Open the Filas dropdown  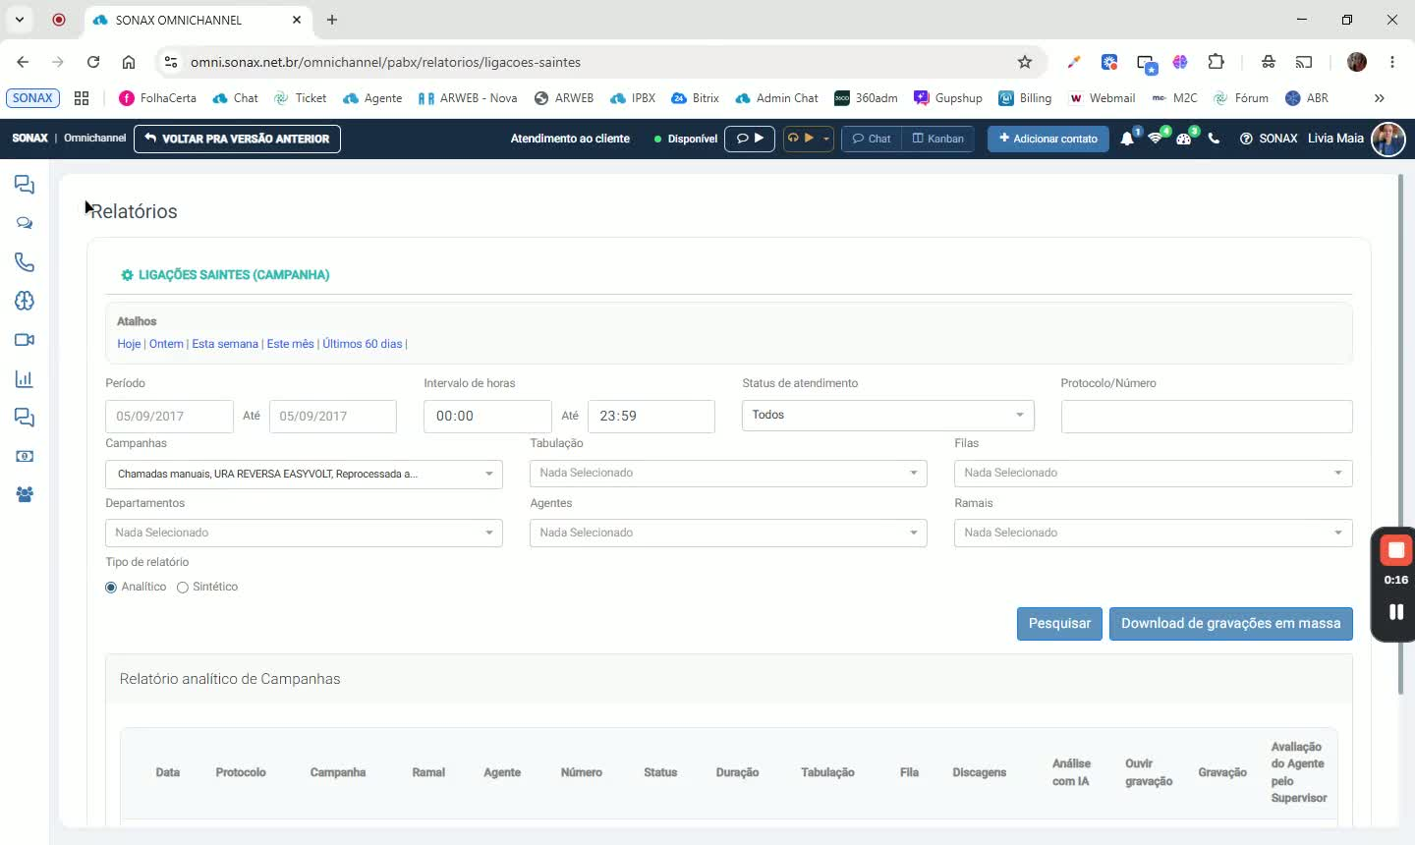tap(1153, 473)
